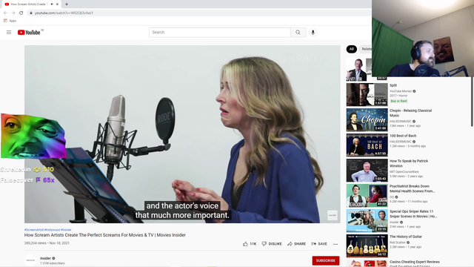Save the video to a playlist
The height and width of the screenshot is (267, 474).
click(x=319, y=244)
